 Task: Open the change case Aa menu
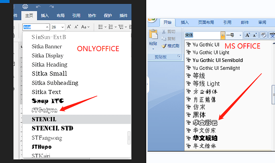(85, 27)
